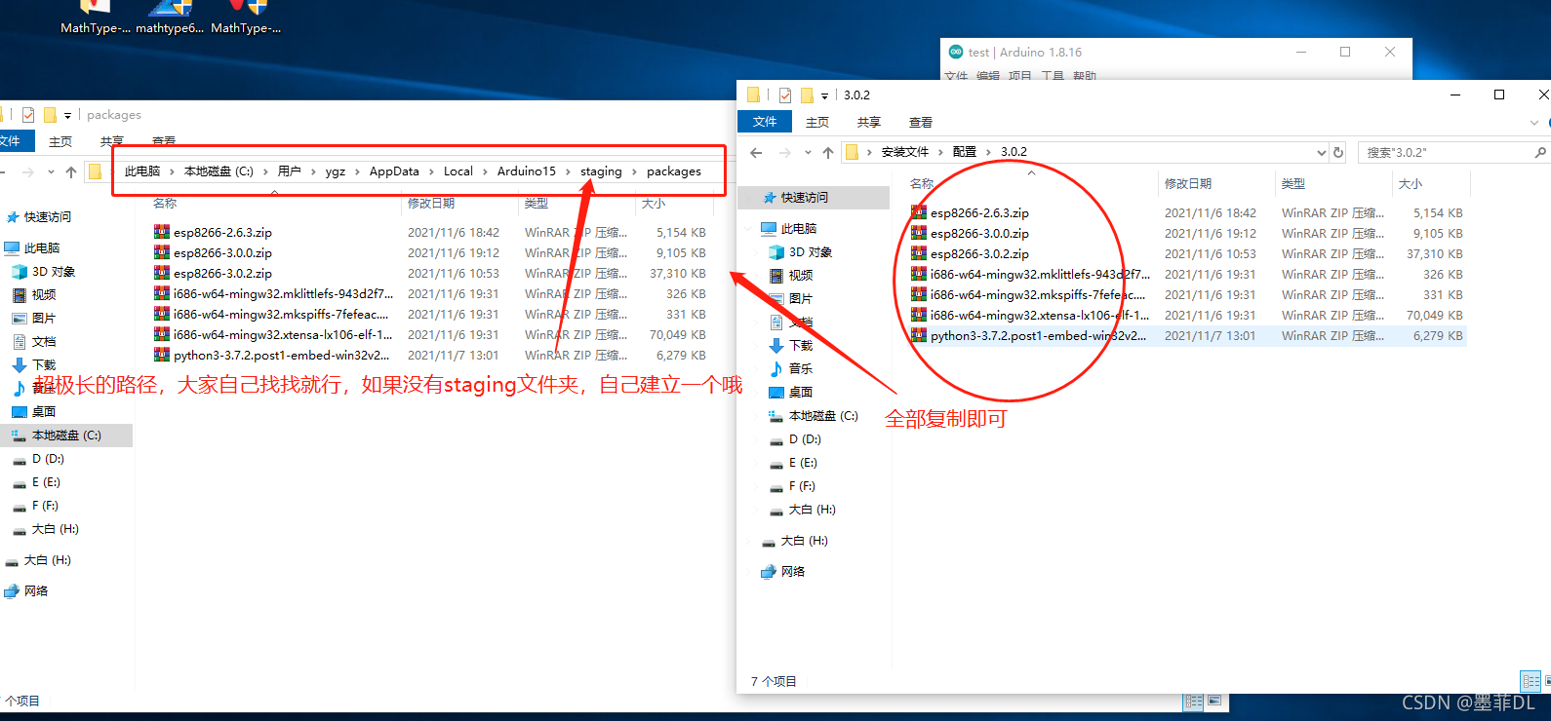Open 大白 (H:) drive under 此电脑 in packages sidebar
This screenshot has width=1551, height=721.
click(x=55, y=529)
